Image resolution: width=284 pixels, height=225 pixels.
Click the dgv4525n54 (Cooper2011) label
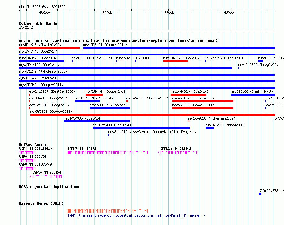[x=41, y=85]
